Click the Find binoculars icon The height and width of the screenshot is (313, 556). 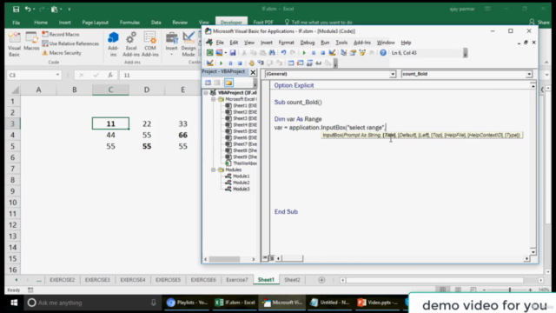point(272,53)
